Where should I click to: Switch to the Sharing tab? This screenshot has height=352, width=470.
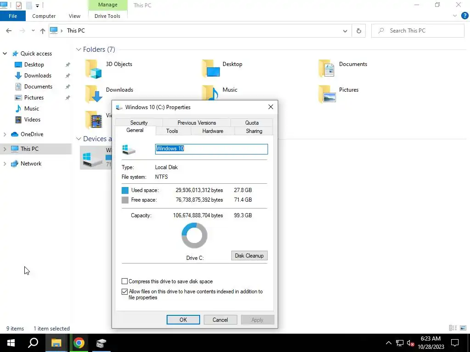[x=254, y=131]
